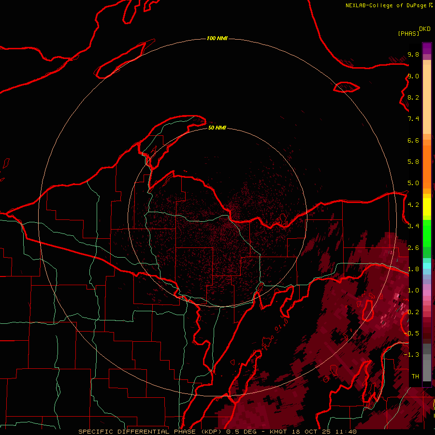Click the 4.2 scale value
The height and width of the screenshot is (435, 435).
413,205
